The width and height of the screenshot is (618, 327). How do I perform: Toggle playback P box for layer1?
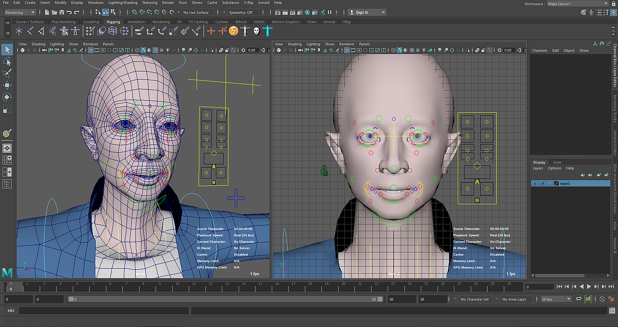point(542,184)
